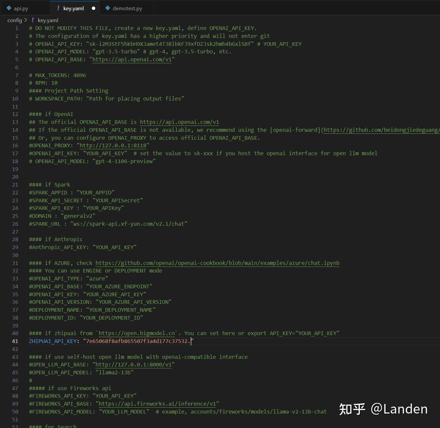Screen dimensions: 440x428
Task: Click the YAML icon in the breadcrumb
Action: pos(33,20)
